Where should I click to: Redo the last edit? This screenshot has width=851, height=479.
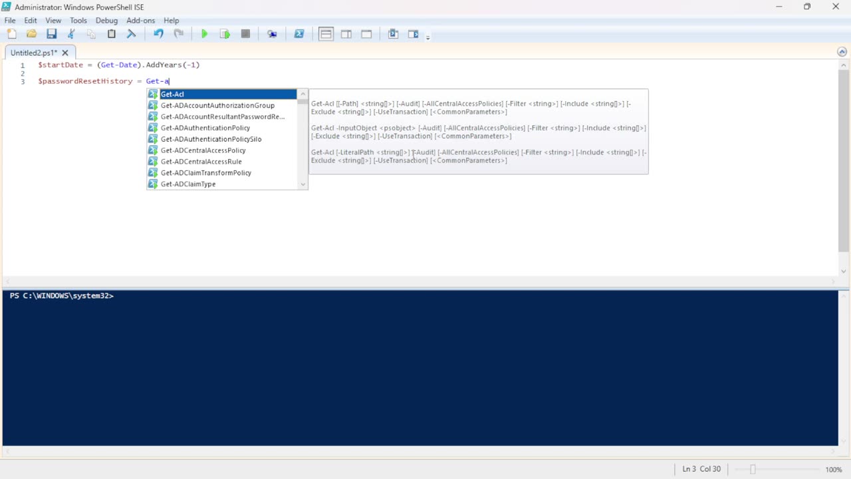[x=178, y=34]
